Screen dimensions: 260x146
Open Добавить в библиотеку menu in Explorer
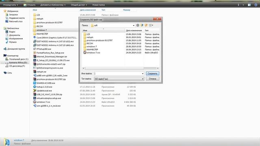(53, 5)
